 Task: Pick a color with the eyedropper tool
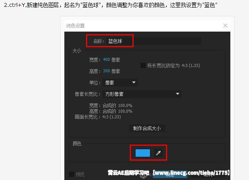pyautogui.click(x=158, y=153)
